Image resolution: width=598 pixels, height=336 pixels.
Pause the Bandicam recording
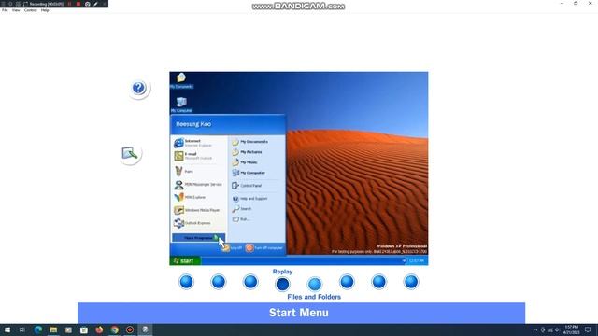tap(69, 4)
